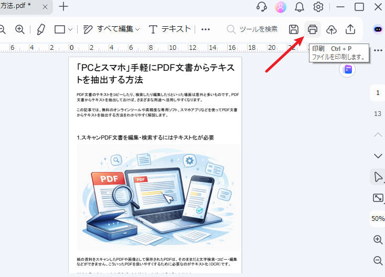
Task: Select the rectangle shape tool
Action: 60,29
